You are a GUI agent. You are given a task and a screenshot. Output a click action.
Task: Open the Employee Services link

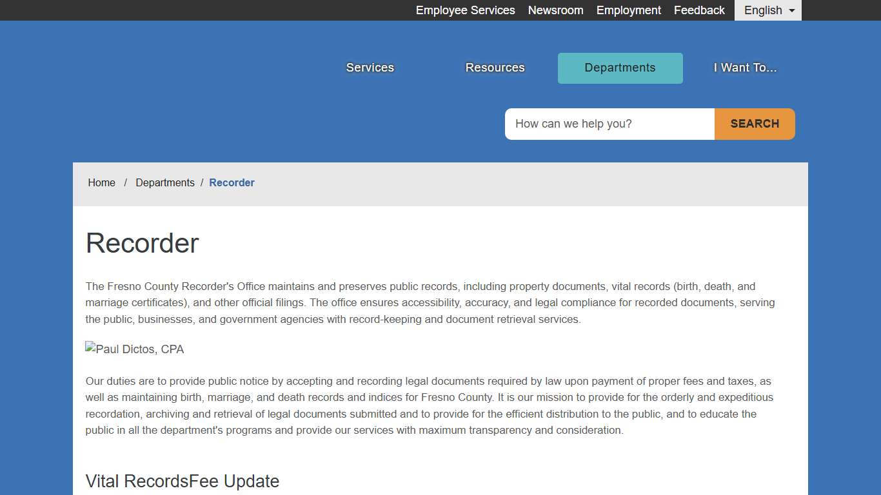pyautogui.click(x=465, y=10)
